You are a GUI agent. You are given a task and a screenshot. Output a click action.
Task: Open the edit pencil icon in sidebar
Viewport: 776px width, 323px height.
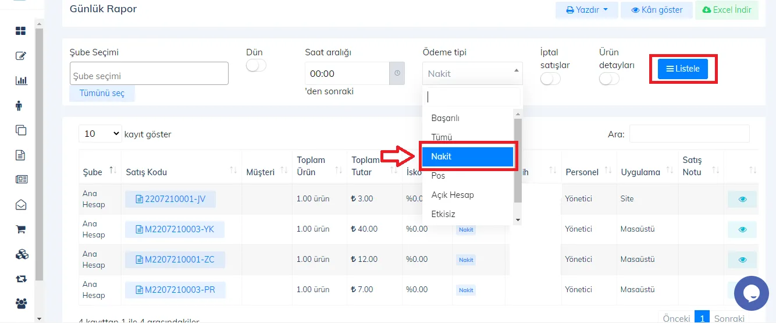click(21, 56)
